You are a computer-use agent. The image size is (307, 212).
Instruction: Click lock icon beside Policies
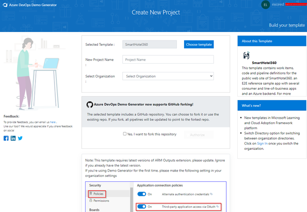click(x=91, y=193)
